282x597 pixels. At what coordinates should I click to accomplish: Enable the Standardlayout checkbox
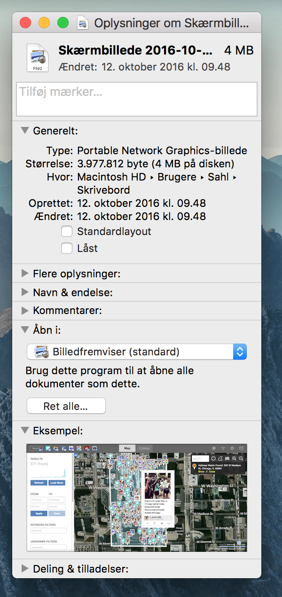pyautogui.click(x=67, y=231)
